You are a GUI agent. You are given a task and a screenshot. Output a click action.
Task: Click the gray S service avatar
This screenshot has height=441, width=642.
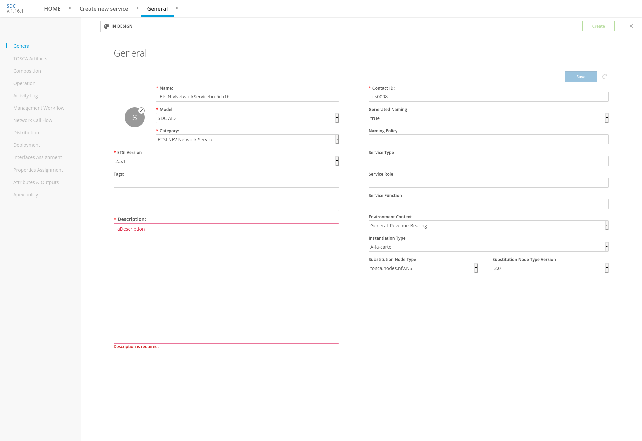point(134,118)
